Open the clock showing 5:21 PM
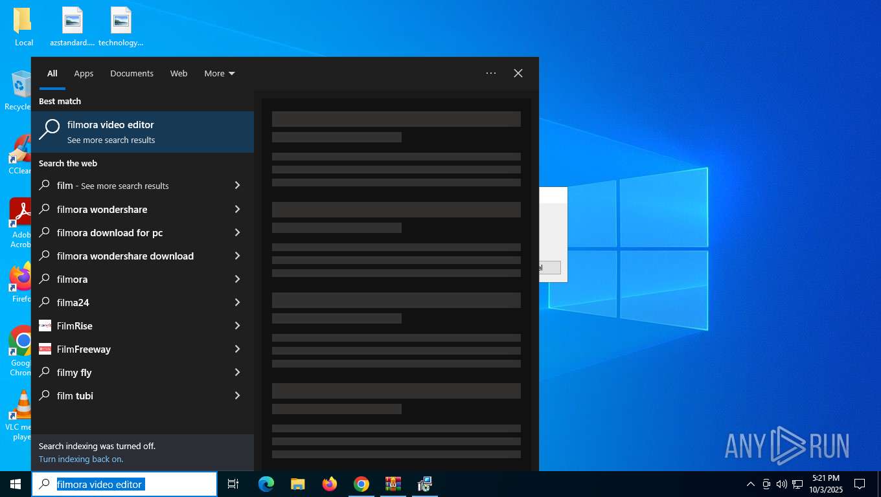 pyautogui.click(x=825, y=484)
